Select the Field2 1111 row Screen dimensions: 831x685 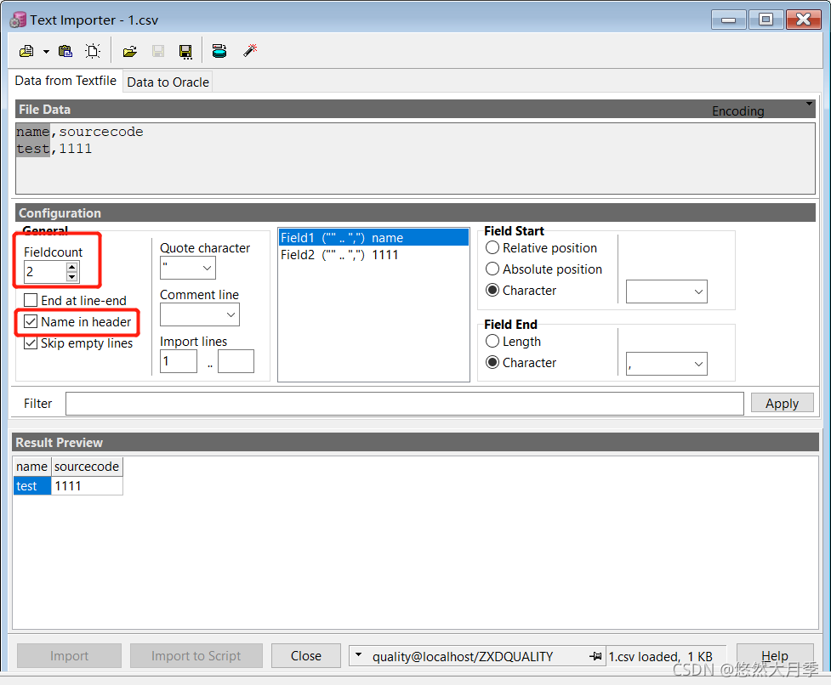click(373, 255)
